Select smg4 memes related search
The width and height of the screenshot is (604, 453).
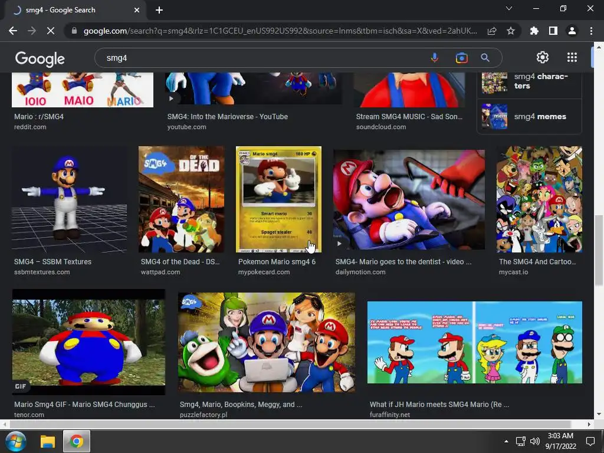[x=529, y=116]
